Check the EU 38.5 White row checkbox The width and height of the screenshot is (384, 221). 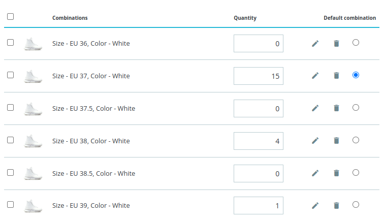pyautogui.click(x=10, y=173)
